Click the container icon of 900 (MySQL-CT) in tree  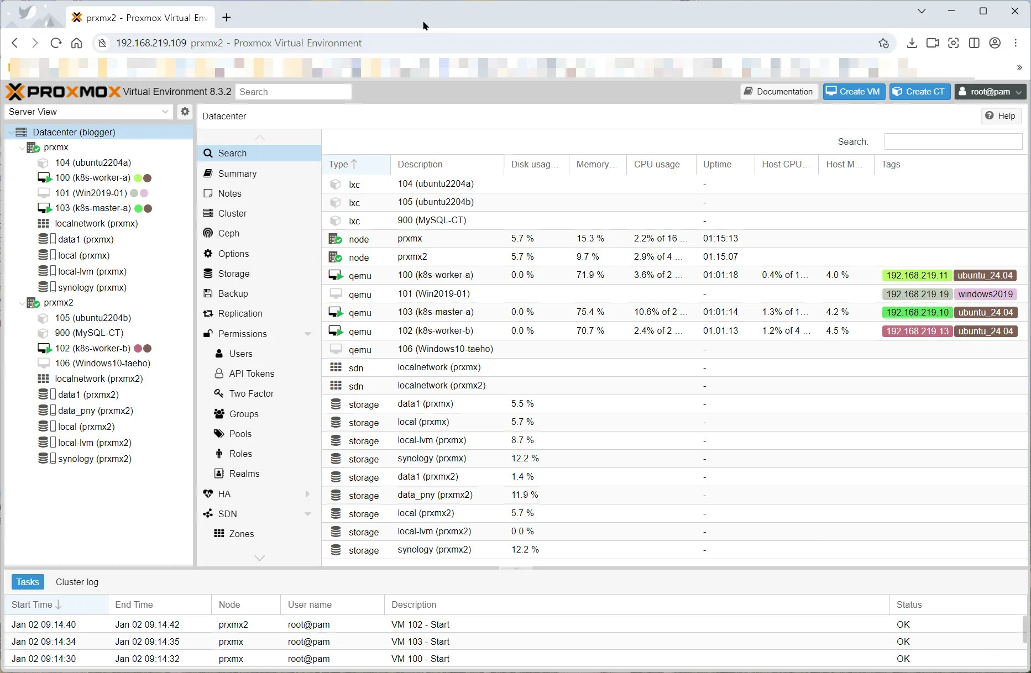pos(43,333)
